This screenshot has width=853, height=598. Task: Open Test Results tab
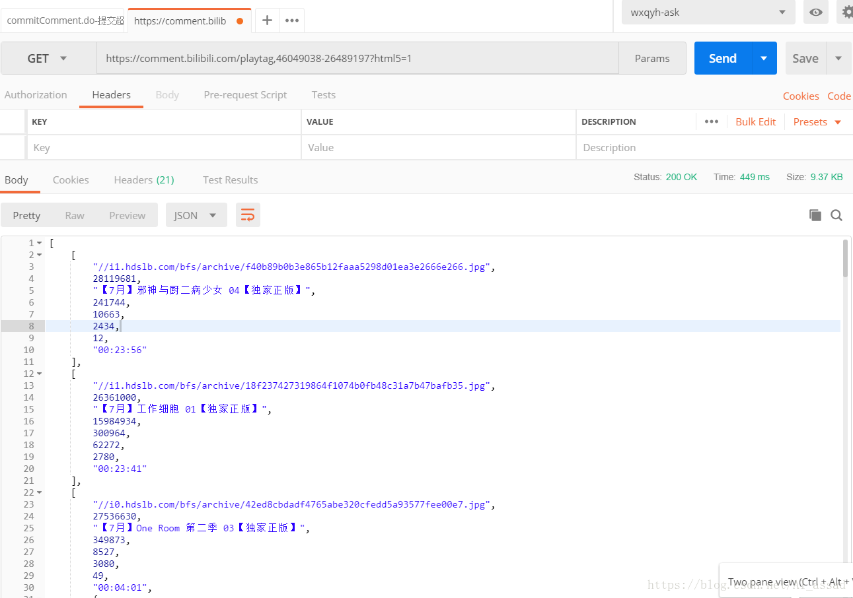click(231, 180)
